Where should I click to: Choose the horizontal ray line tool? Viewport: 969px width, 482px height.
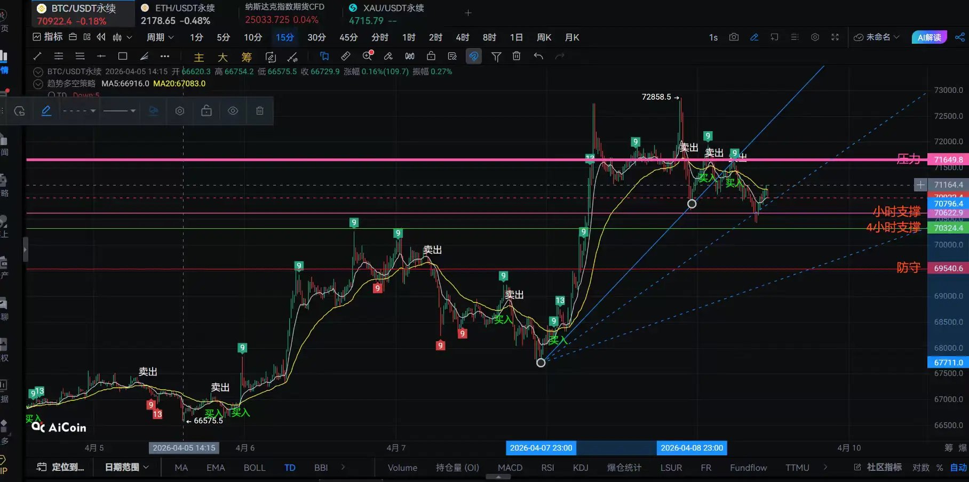[101, 56]
